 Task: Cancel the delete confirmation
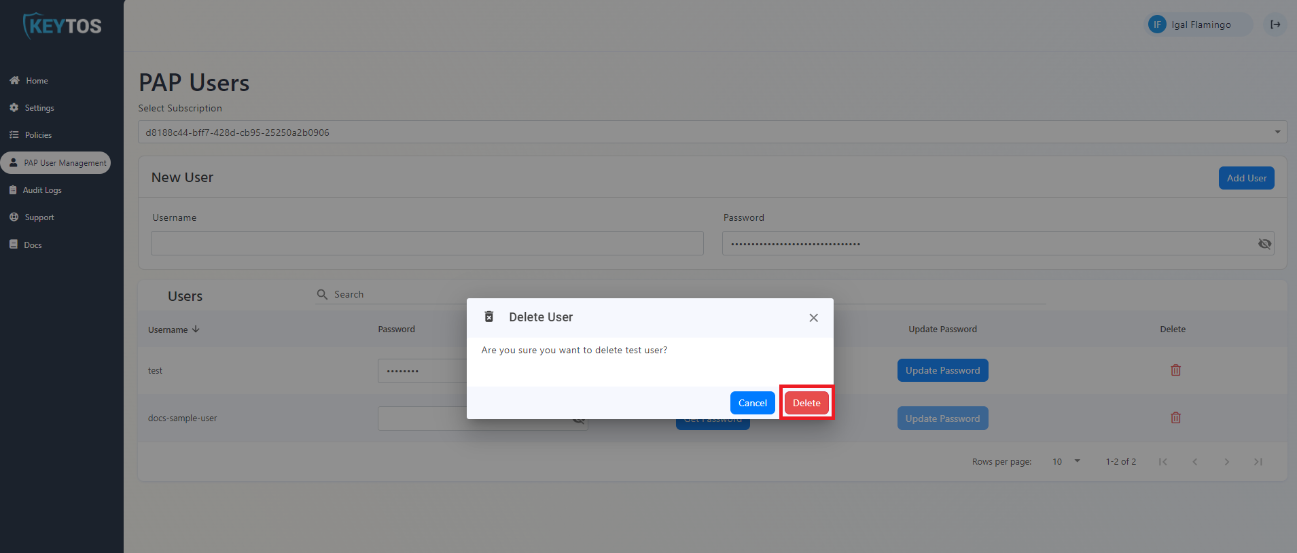point(752,403)
